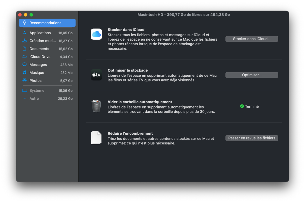Click the trash can icon
Screen dimensions: 305x203
tap(96, 106)
